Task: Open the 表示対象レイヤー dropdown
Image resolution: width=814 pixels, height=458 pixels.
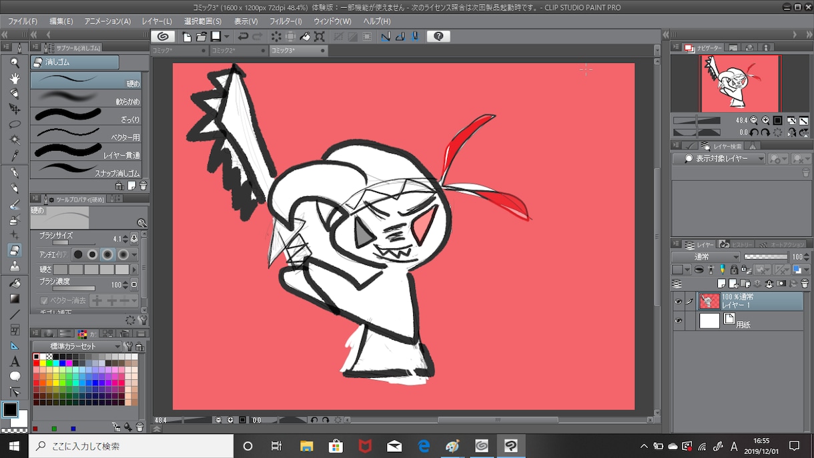Action: pos(719,159)
